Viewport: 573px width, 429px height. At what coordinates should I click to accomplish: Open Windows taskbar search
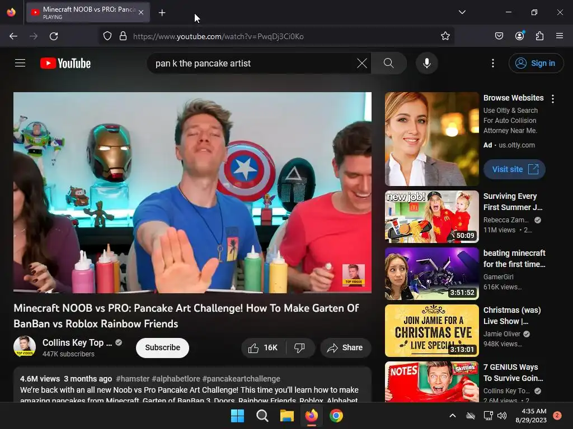click(262, 416)
